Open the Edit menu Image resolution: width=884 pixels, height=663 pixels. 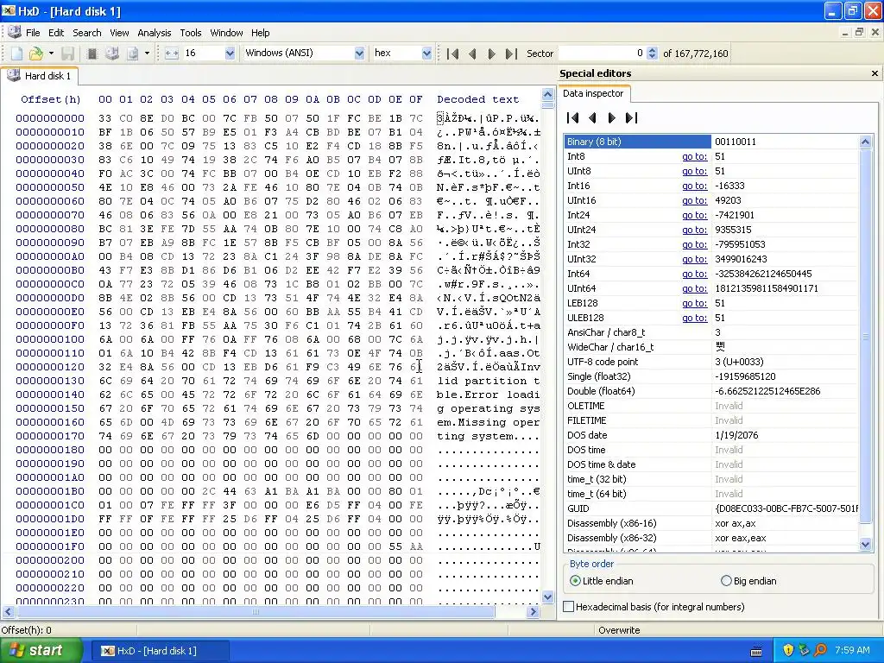(x=56, y=33)
